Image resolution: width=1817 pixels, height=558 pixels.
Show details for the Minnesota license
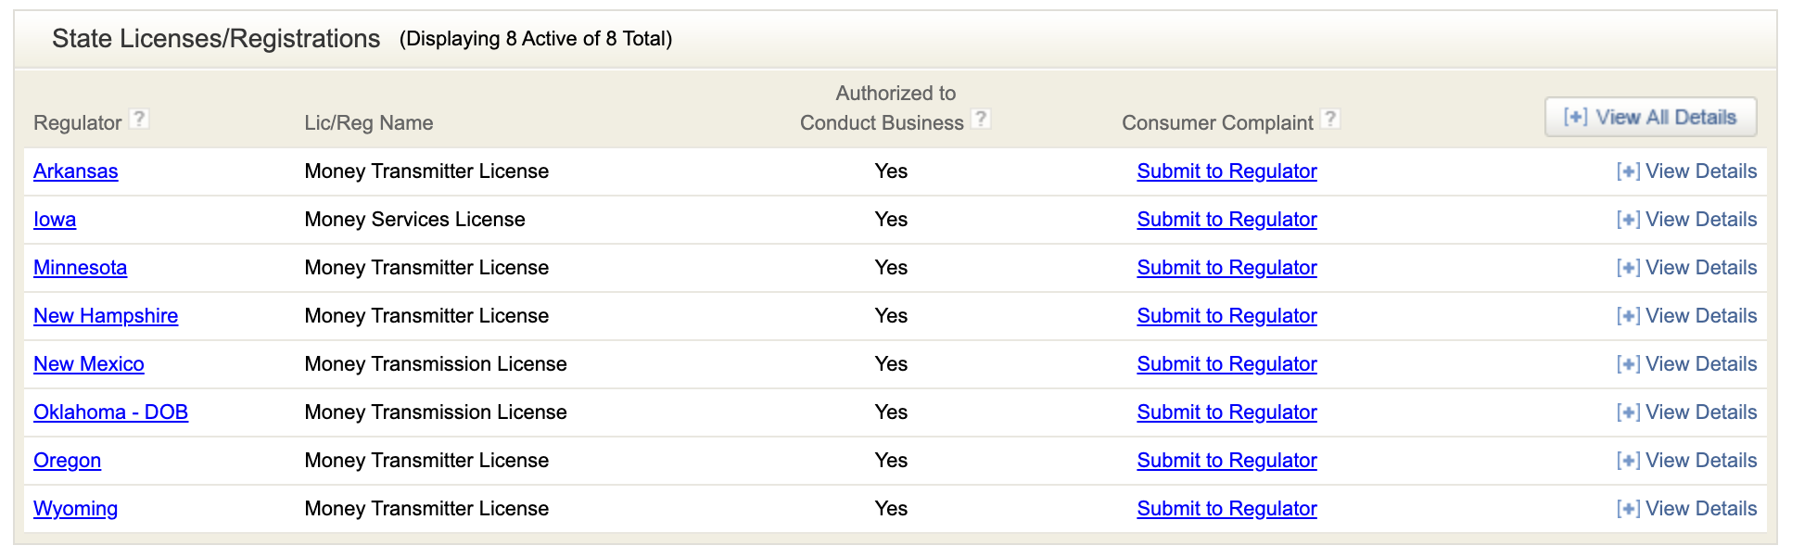1686,268
